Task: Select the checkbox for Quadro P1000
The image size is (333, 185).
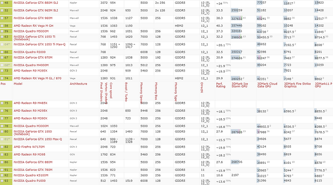Action: click(2, 181)
